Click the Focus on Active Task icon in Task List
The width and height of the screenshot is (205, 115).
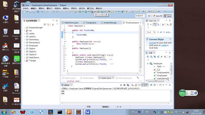click(x=163, y=25)
